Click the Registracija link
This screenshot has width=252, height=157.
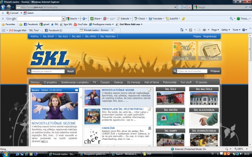coord(210,36)
